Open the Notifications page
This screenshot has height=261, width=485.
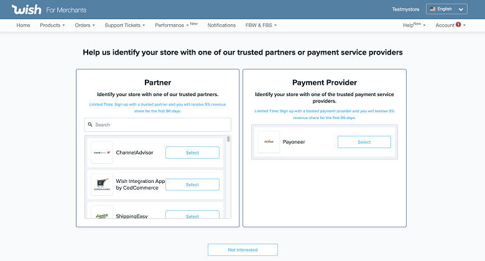(221, 25)
